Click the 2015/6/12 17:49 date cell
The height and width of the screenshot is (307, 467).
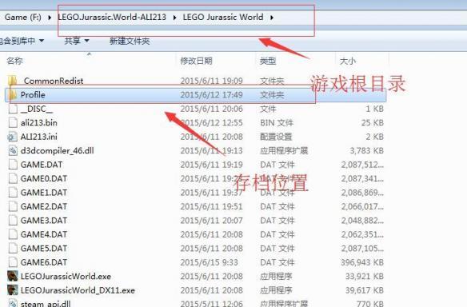click(211, 94)
